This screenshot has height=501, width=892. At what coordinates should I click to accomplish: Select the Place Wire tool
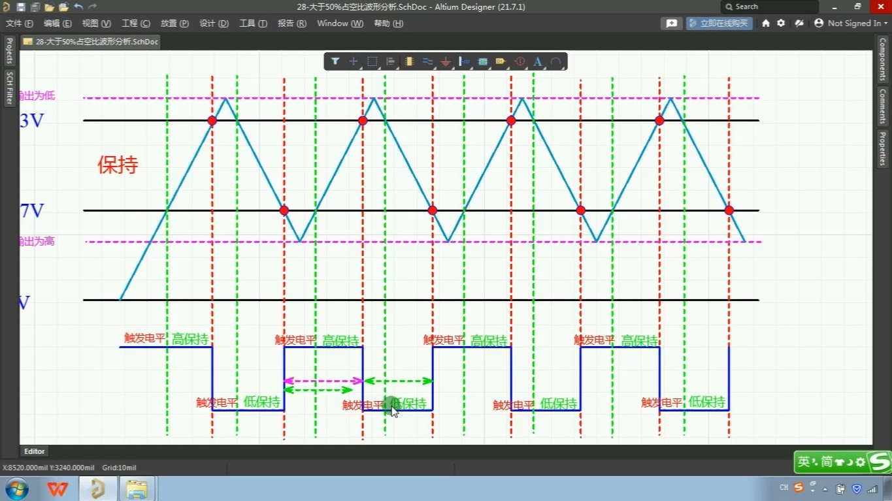coord(427,61)
